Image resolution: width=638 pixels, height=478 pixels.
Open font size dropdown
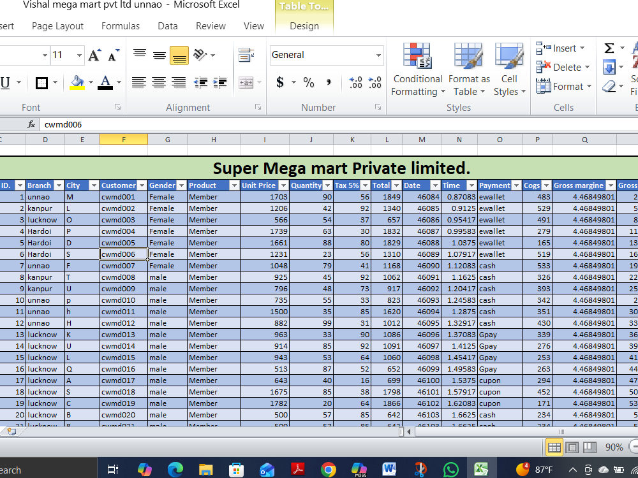79,55
